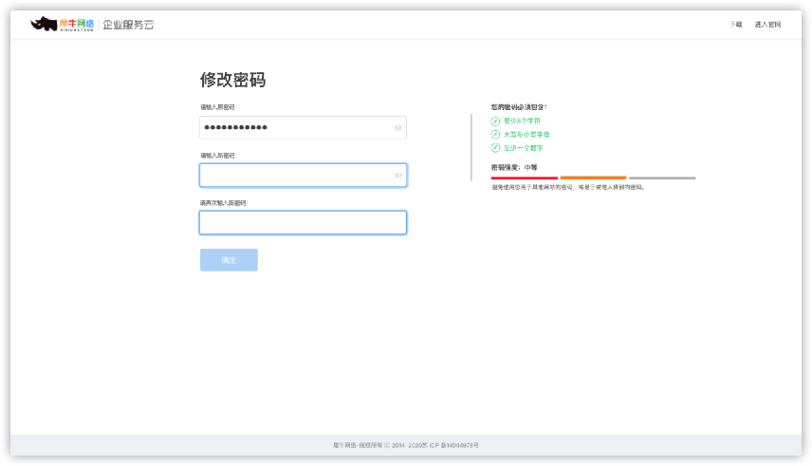Click the check icon beside 大写与小写字母
Viewport: 812px width, 466px height.
coord(495,134)
